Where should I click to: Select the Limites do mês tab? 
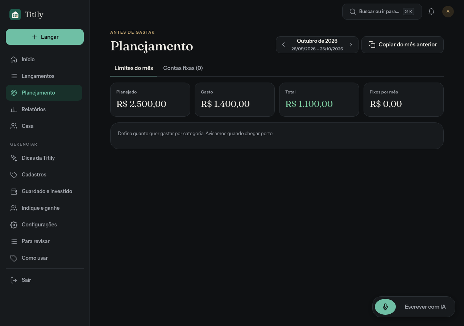click(134, 68)
